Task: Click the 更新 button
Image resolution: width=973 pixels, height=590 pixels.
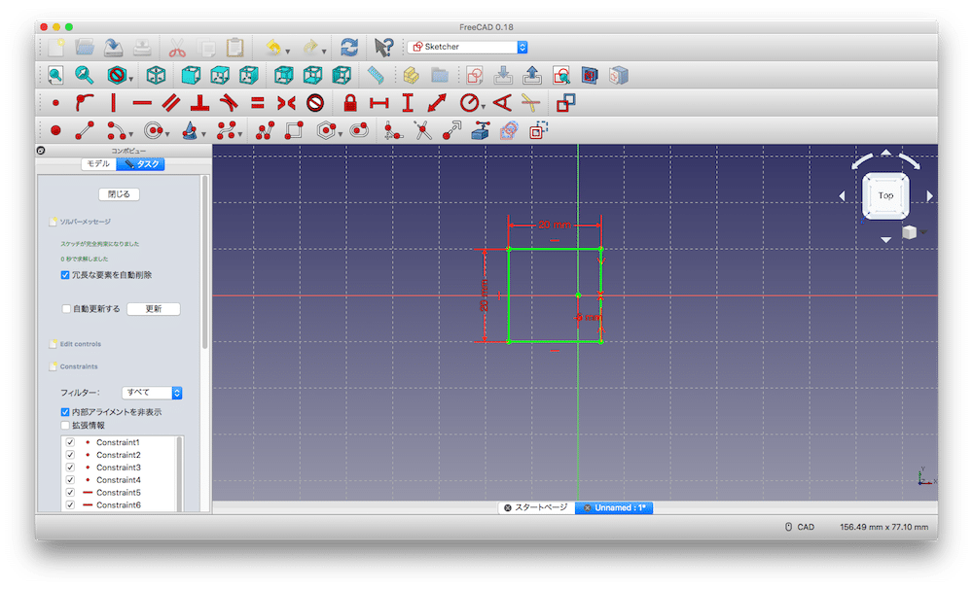Action: [153, 309]
